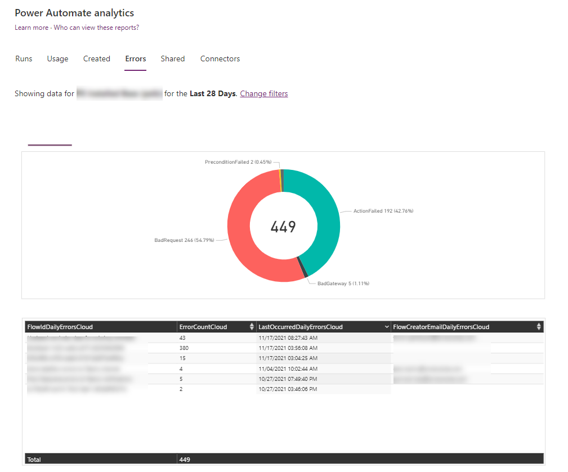Open 'Who can view these reports?' link
The height and width of the screenshot is (472, 568).
tap(96, 28)
